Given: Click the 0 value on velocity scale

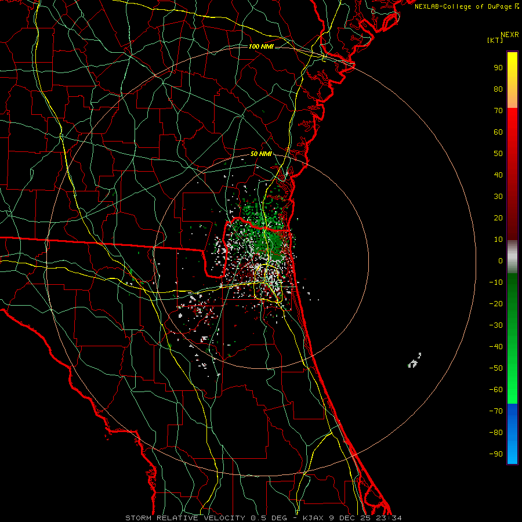Looking at the screenshot, I should pos(501,261).
